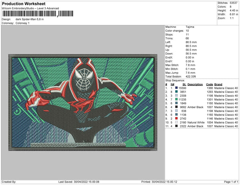The height and width of the screenshot is (185, 240).
Task: Click the 'Created By:' footer label
Action: (9, 182)
